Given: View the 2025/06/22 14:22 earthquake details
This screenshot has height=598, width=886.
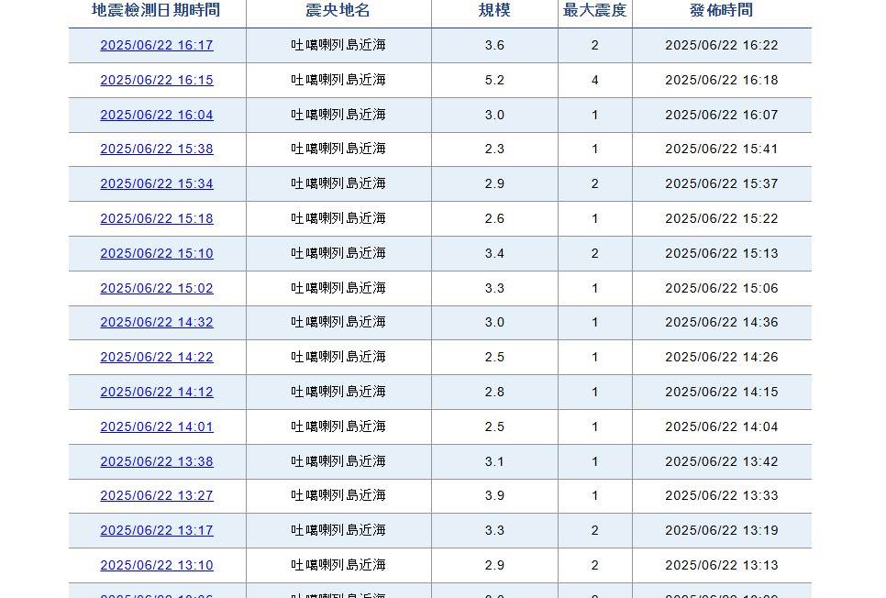Looking at the screenshot, I should [x=157, y=358].
